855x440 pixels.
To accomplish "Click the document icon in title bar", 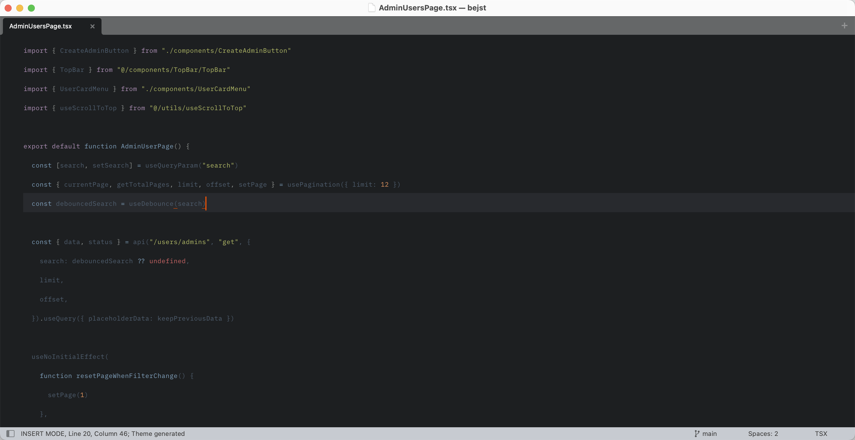I will [x=372, y=8].
